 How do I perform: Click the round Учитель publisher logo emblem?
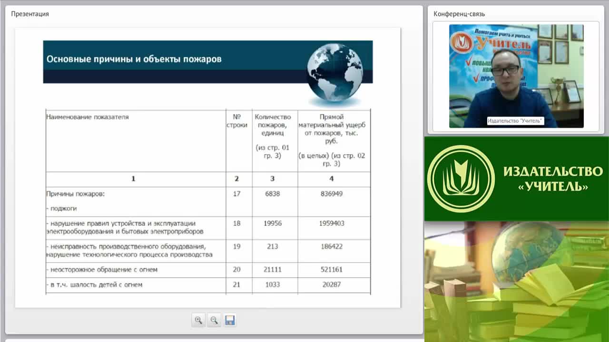click(x=461, y=179)
